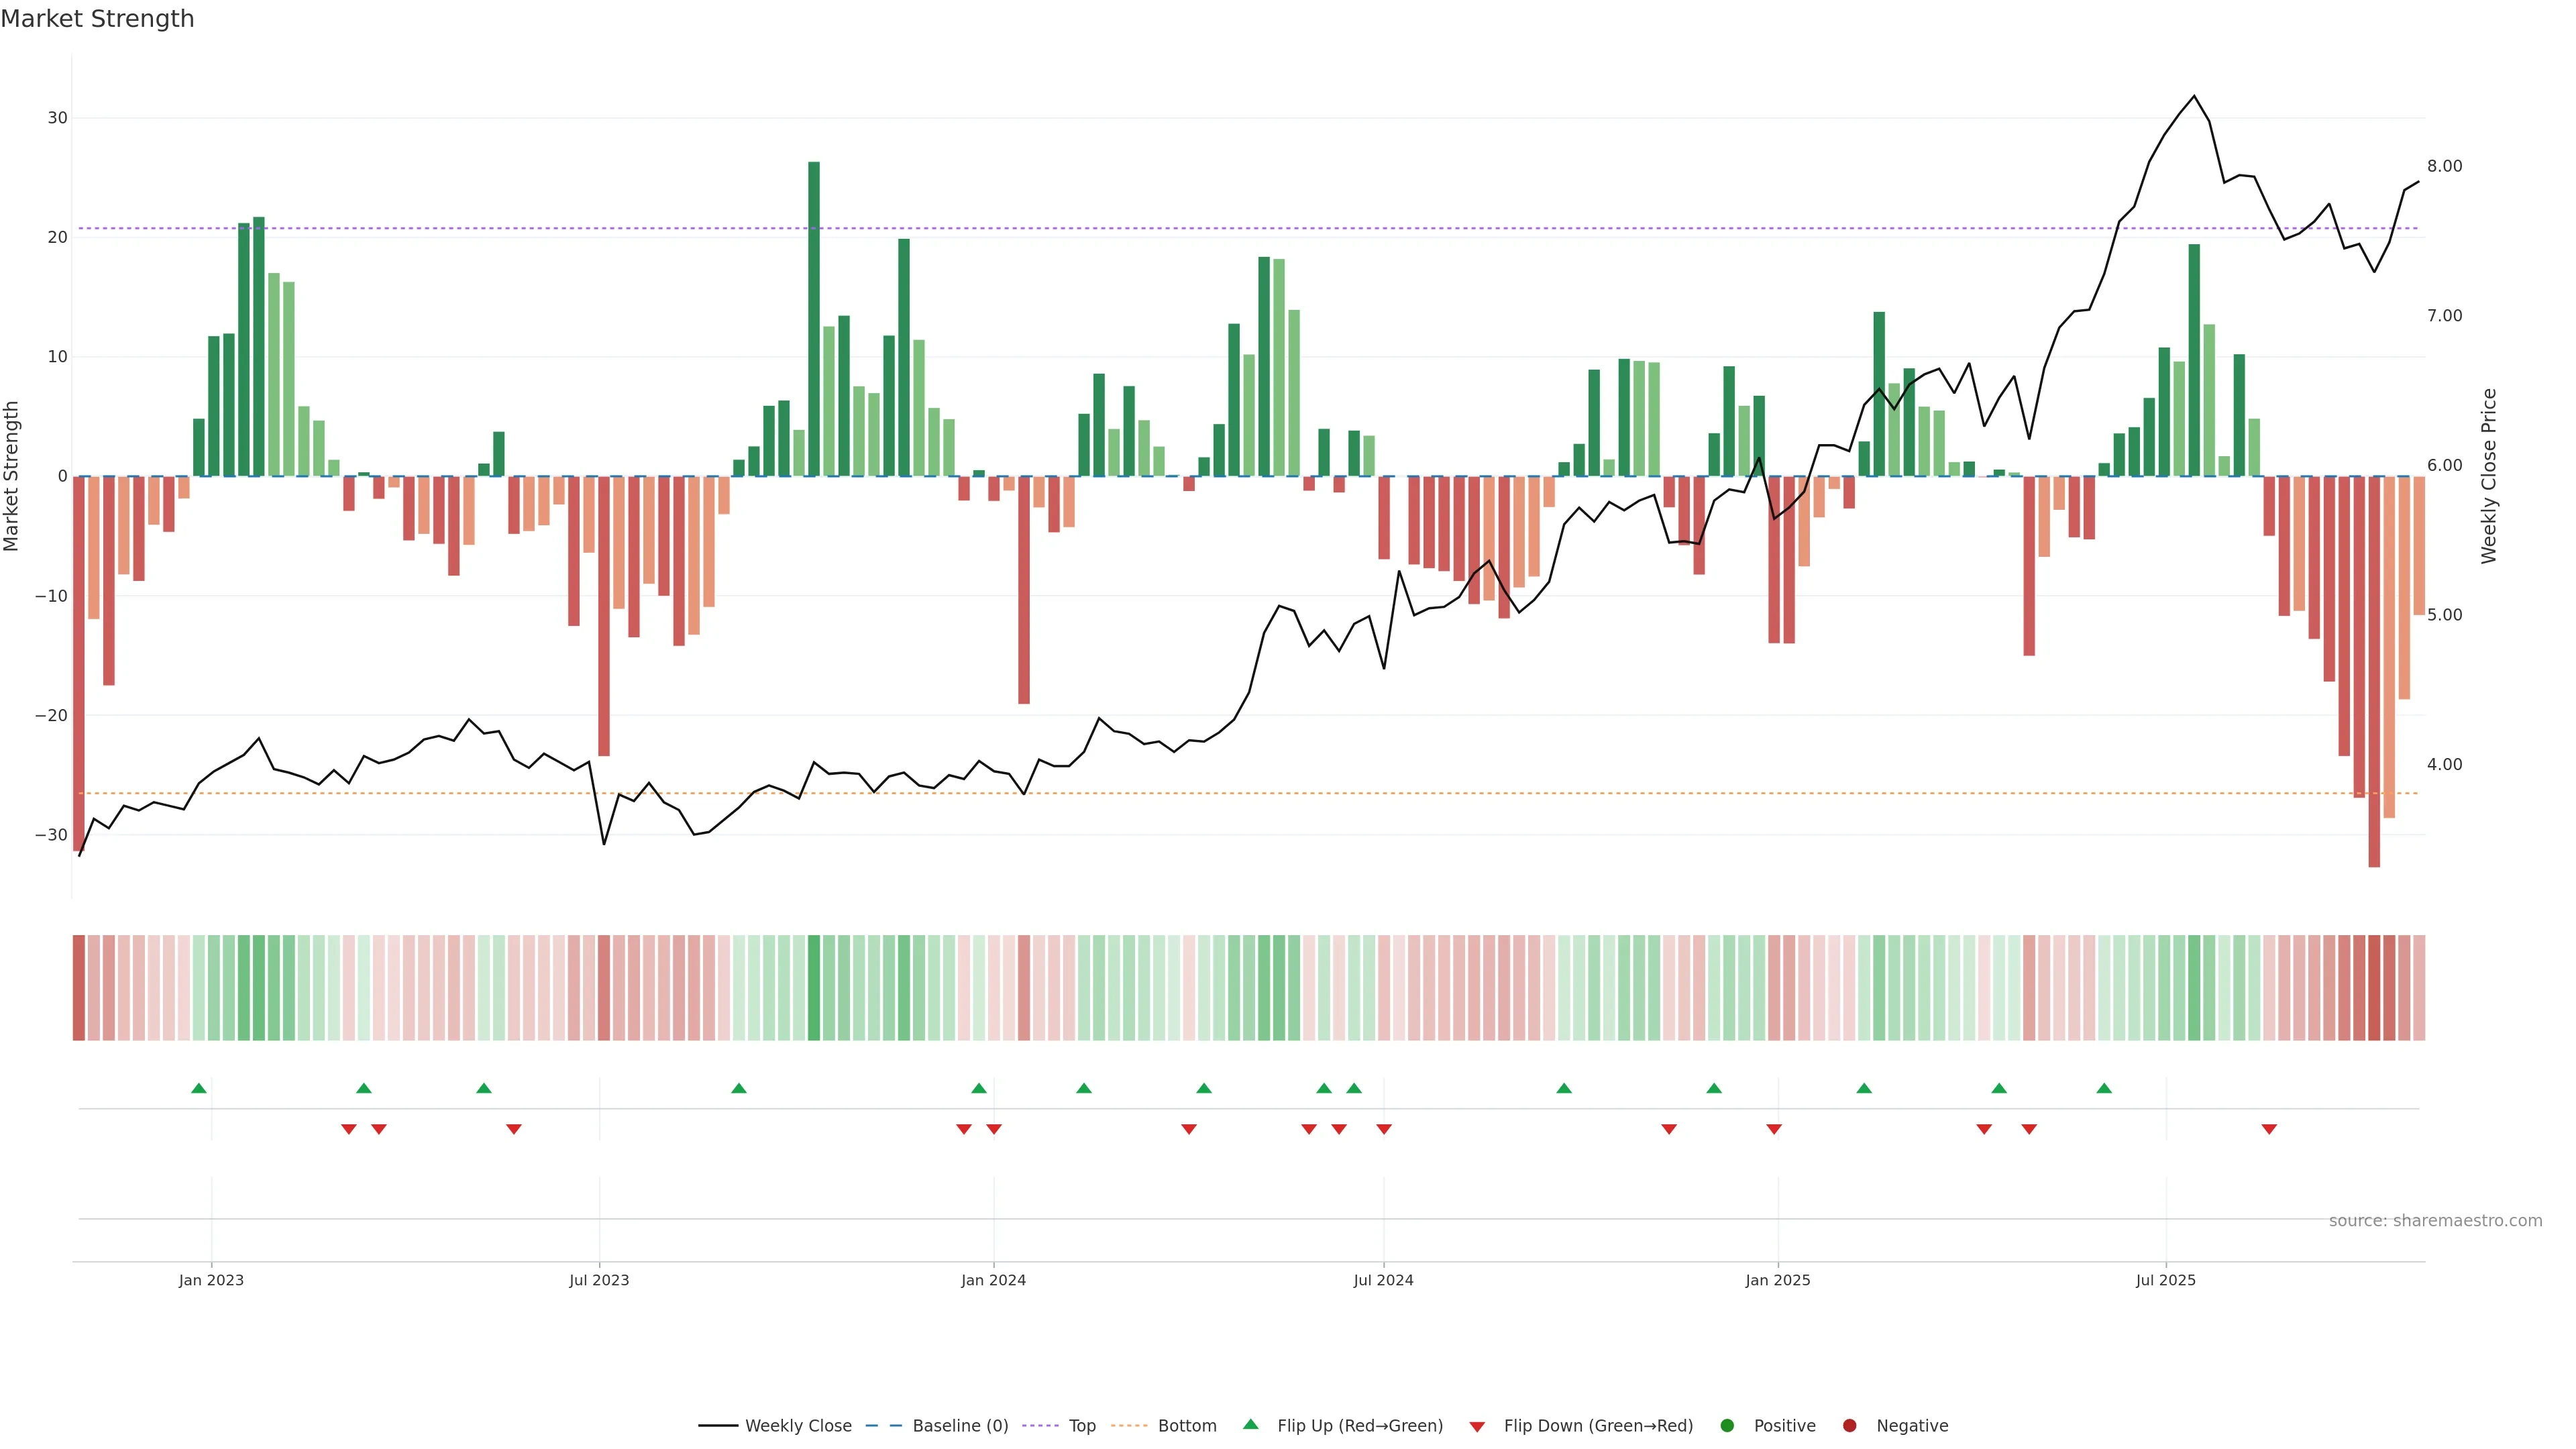Click the darkest green heatmap strip cell
2576x1449 pixels.
pos(814,987)
